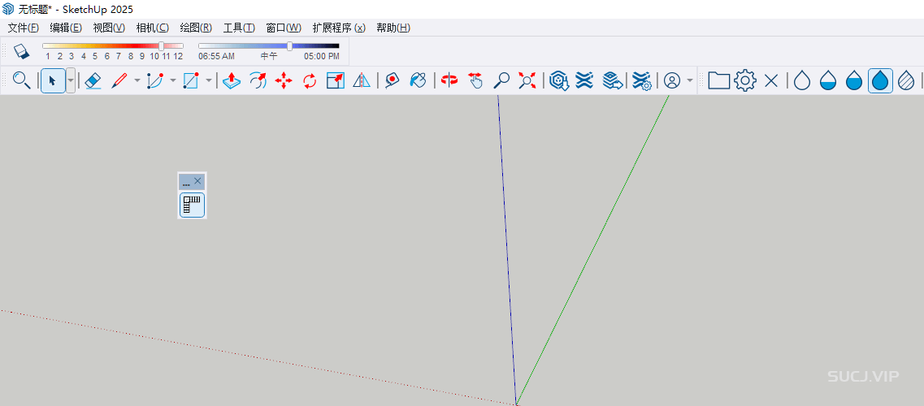Open the floating palette options ellipsis
The width and height of the screenshot is (924, 406).
(x=185, y=184)
